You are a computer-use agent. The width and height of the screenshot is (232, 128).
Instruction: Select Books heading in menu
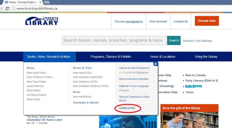(31, 68)
